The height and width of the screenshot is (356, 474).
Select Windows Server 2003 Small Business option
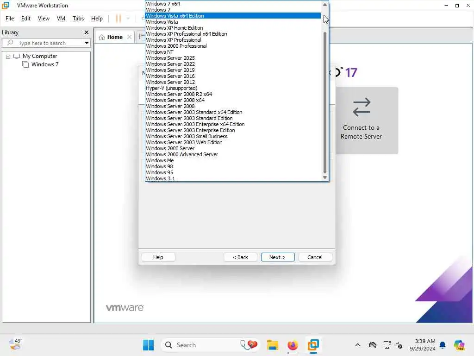[233, 136]
